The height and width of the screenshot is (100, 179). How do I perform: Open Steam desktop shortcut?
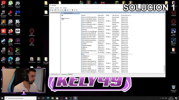click(x=3, y=41)
